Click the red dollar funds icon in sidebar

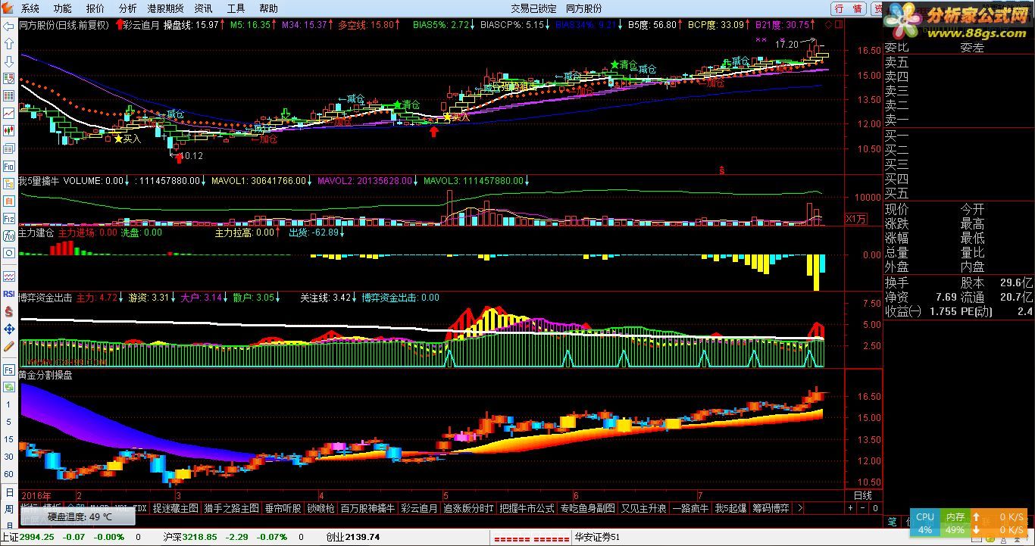pos(9,311)
